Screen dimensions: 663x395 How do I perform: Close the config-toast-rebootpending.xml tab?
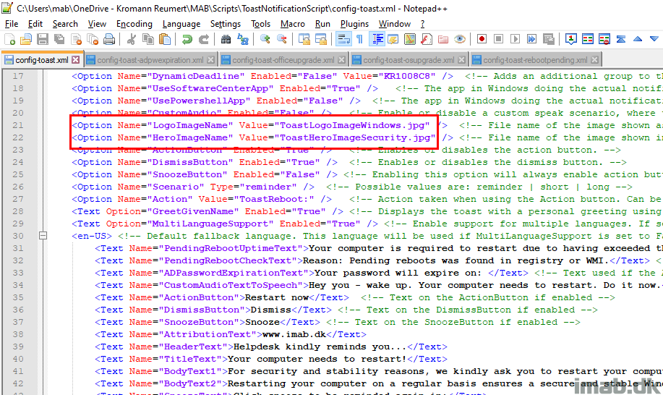point(594,60)
